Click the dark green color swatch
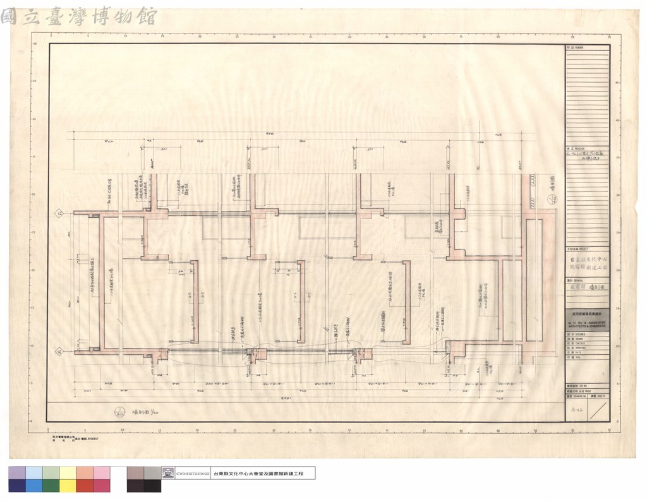 [51, 486]
